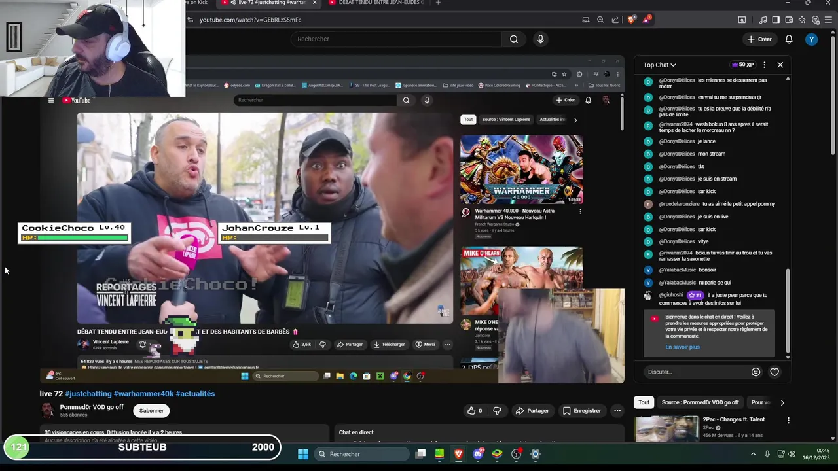Screen dimensions: 838x471
Task: Open more actions menu below video
Action: [617, 411]
